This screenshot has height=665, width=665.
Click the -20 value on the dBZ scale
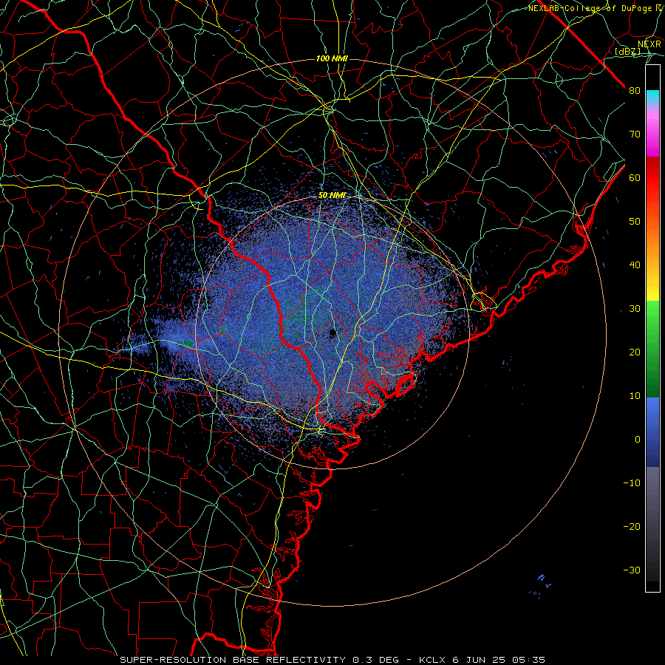[632, 527]
